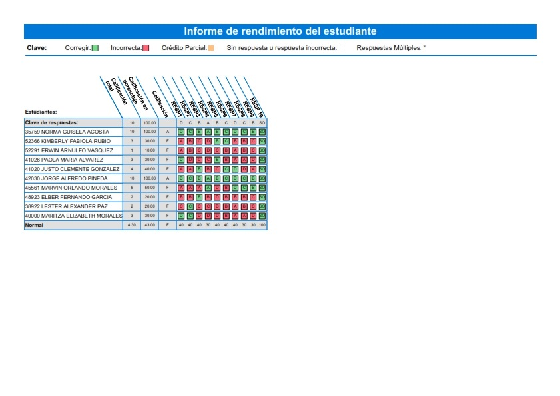This screenshot has width=560, height=396.
Task: Click grade A for NORMA GUISELA ACOSTA
Action: pos(168,132)
